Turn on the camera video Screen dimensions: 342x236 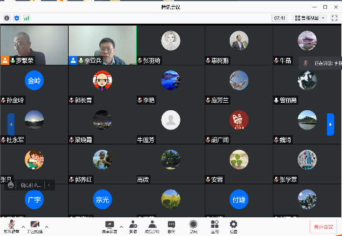[35, 227]
